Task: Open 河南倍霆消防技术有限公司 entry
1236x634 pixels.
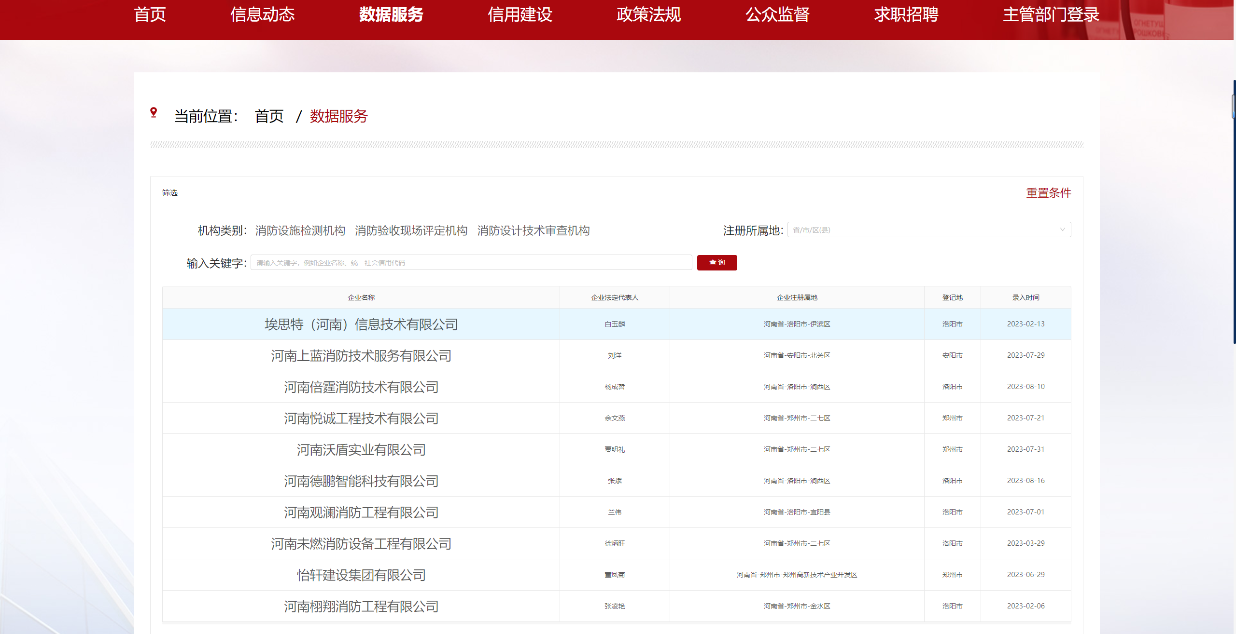Action: (x=361, y=387)
